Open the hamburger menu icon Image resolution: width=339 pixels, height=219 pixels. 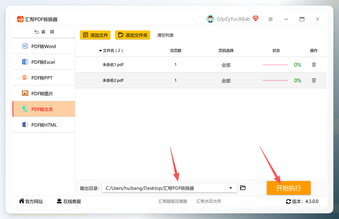[x=271, y=19]
